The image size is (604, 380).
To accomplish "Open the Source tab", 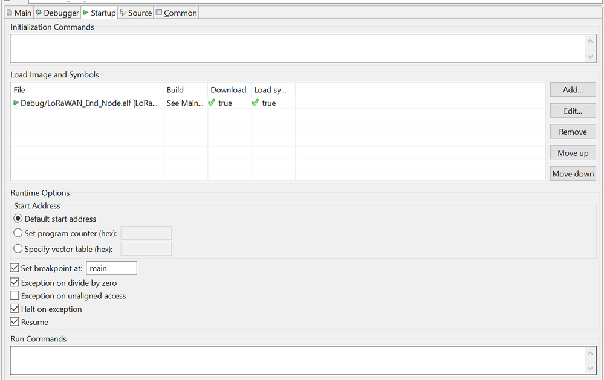I will (x=135, y=13).
